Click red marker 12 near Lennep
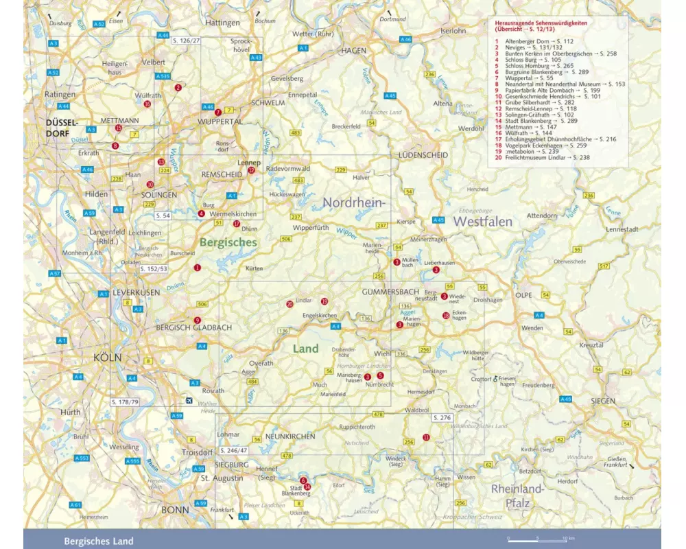 [x=252, y=170]
